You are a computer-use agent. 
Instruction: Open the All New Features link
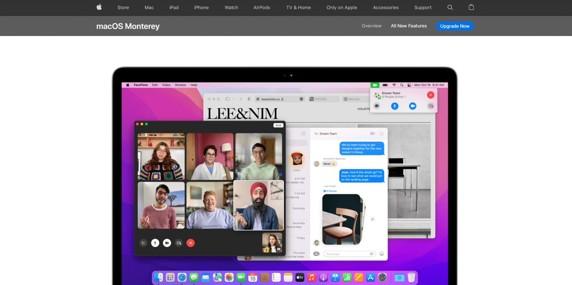point(409,26)
